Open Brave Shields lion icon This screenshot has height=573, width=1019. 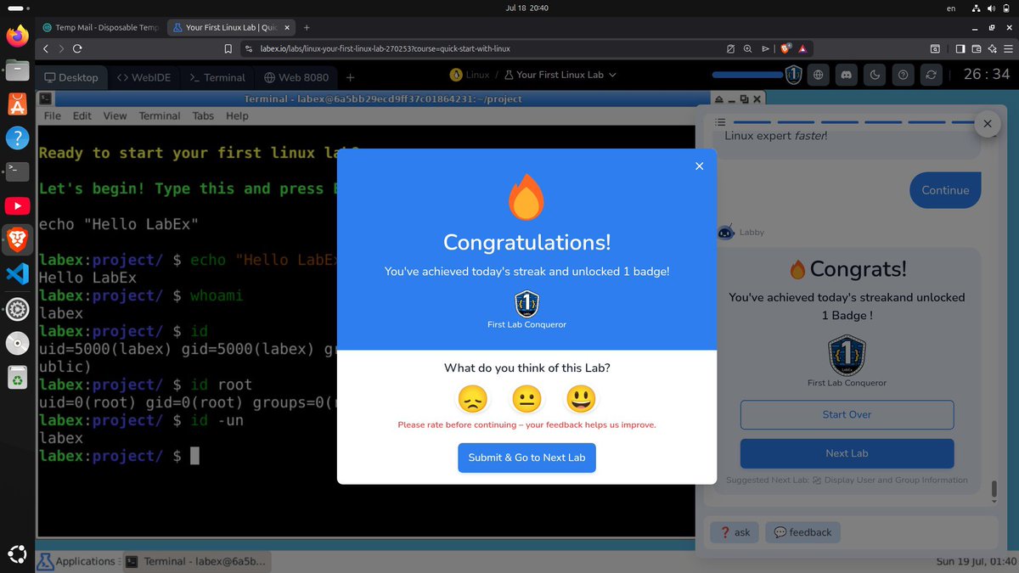[785, 48]
